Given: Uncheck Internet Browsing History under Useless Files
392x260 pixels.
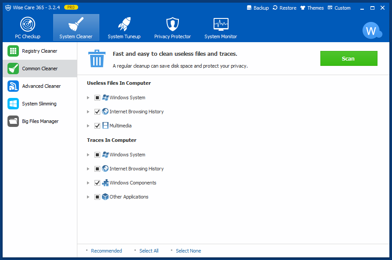Looking at the screenshot, I should pyautogui.click(x=97, y=112).
